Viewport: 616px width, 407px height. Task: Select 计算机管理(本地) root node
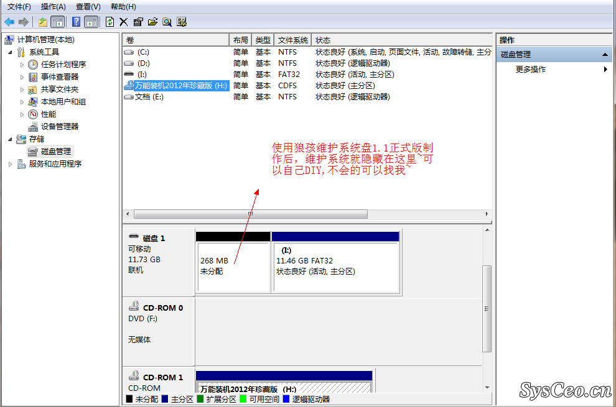45,40
